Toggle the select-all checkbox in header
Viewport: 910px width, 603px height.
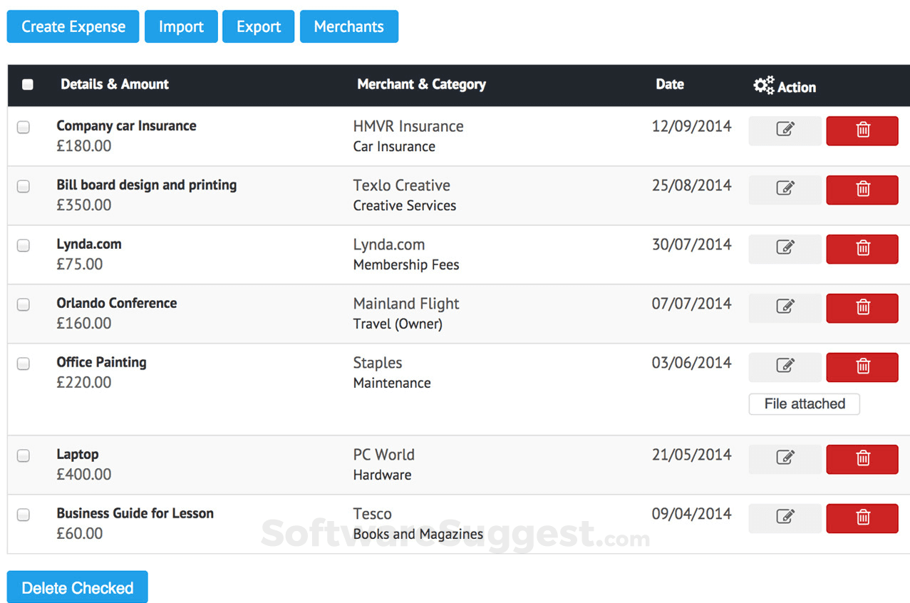(28, 85)
